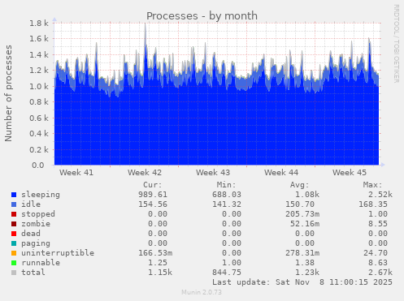Click the stopped legend color swatch
This screenshot has height=301, width=404.
tap(14, 214)
